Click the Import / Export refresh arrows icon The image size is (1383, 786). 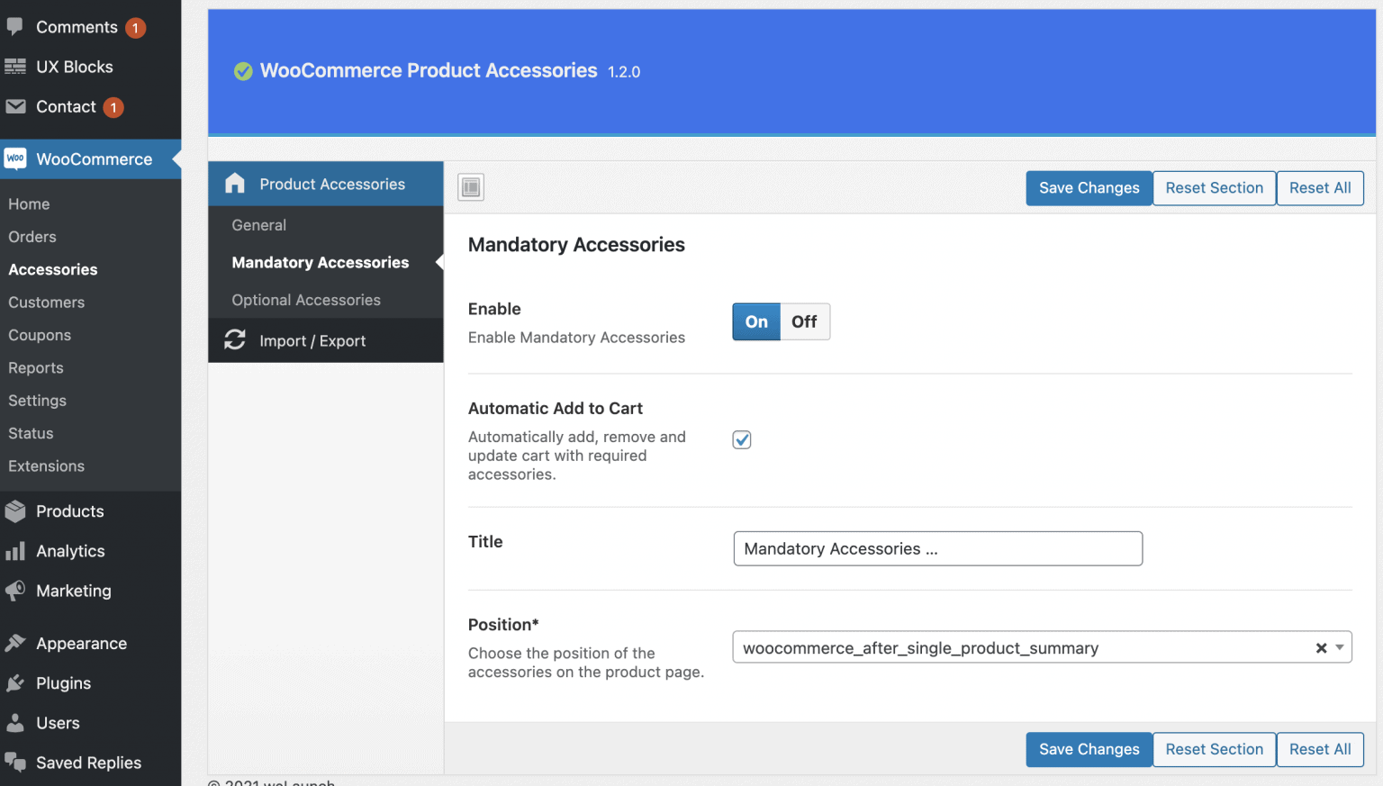[x=235, y=339]
